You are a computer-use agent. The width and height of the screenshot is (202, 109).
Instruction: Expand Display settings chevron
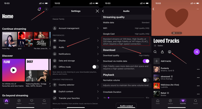[98, 41]
